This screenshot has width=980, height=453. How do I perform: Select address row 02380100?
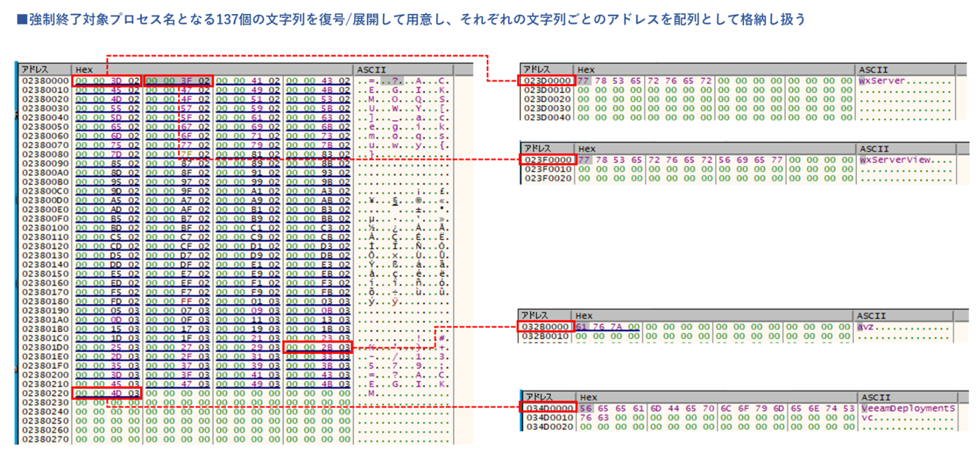pyautogui.click(x=43, y=228)
